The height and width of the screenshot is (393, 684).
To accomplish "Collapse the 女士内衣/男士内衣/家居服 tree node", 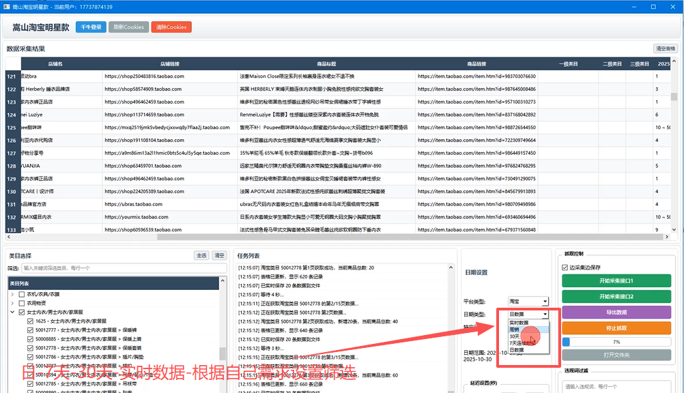I will (x=12, y=312).
